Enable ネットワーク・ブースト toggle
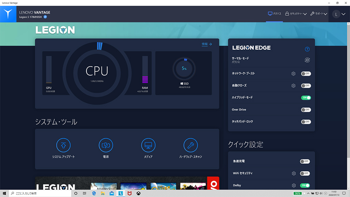The image size is (350, 197). point(306,74)
